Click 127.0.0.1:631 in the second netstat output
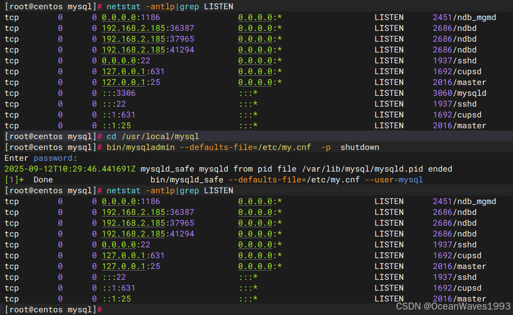Image resolution: width=513 pixels, height=315 pixels. tap(133, 255)
